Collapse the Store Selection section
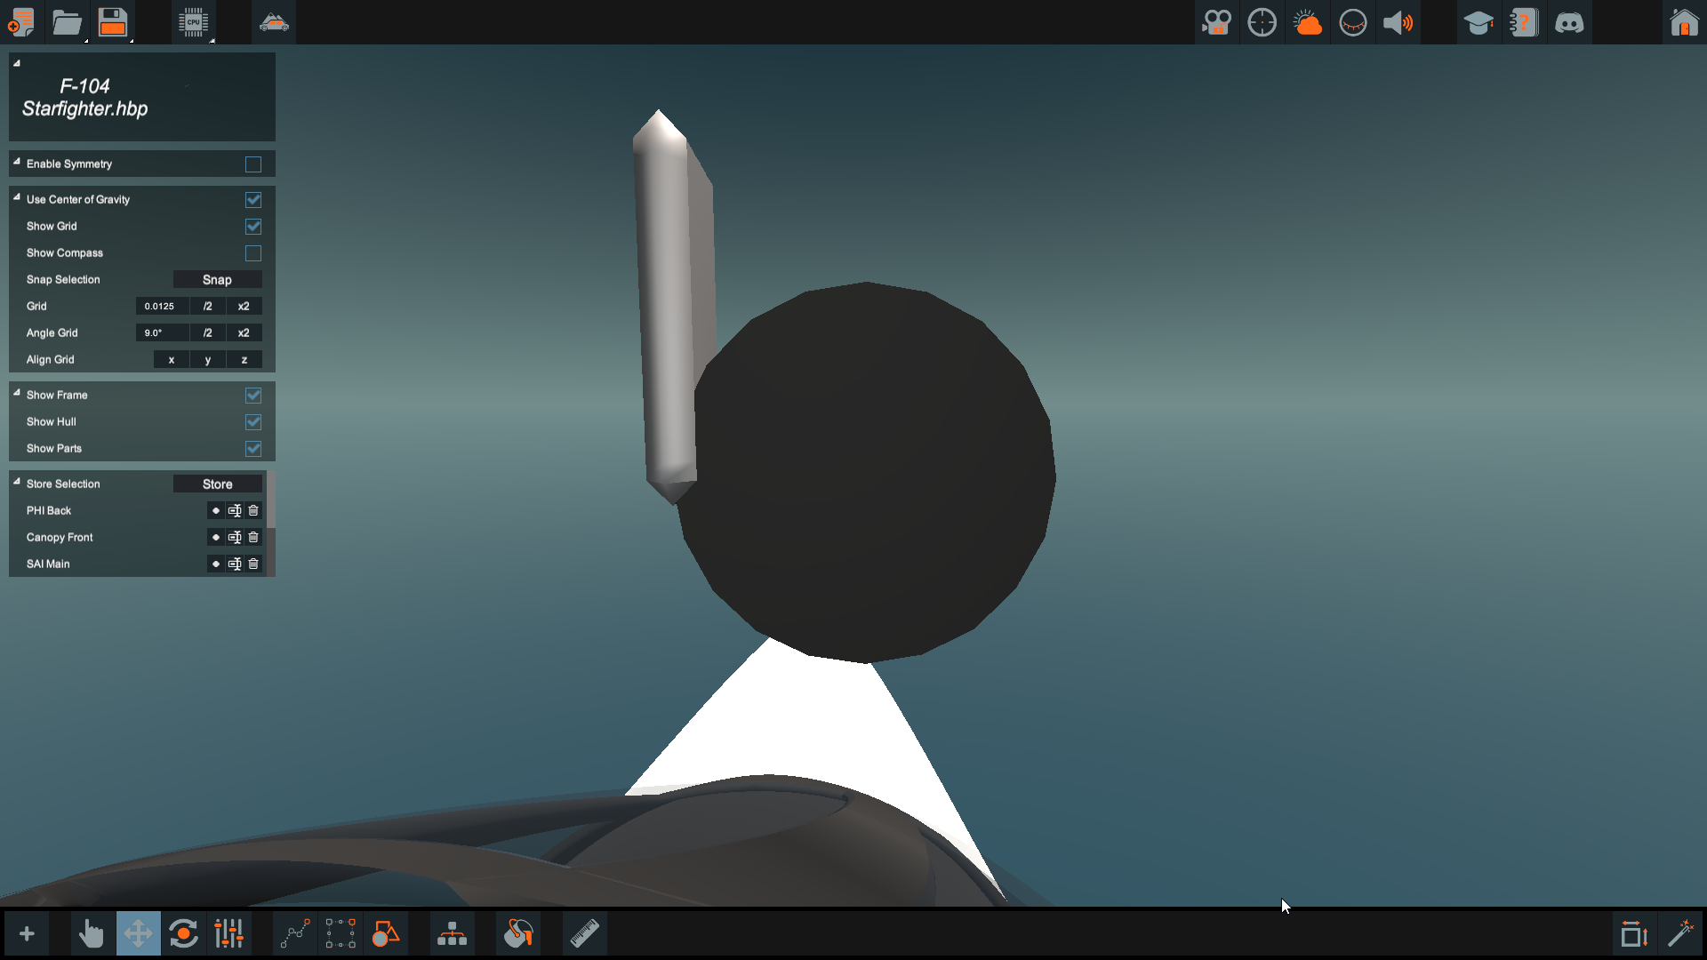The width and height of the screenshot is (1707, 960). click(17, 482)
